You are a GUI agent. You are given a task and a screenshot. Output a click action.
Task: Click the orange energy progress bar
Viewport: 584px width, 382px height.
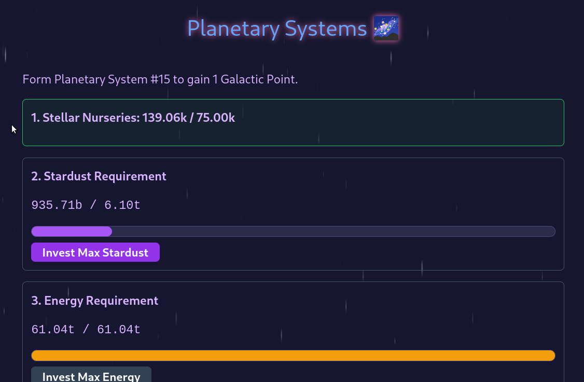(x=293, y=356)
